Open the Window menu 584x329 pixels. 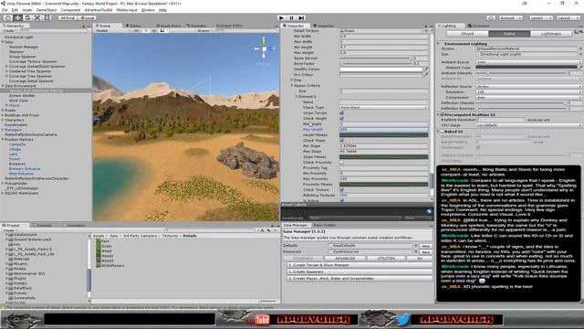coord(148,10)
